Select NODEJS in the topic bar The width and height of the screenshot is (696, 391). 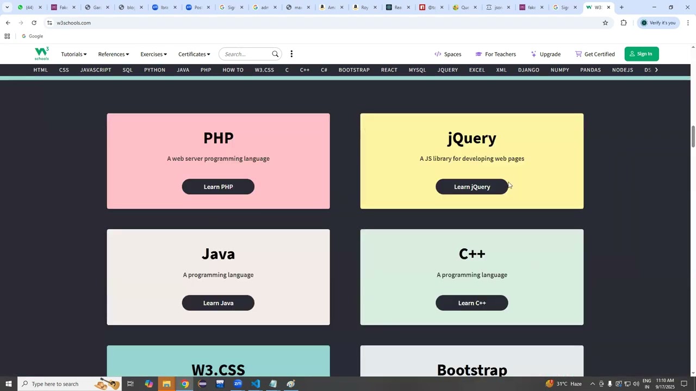(623, 70)
